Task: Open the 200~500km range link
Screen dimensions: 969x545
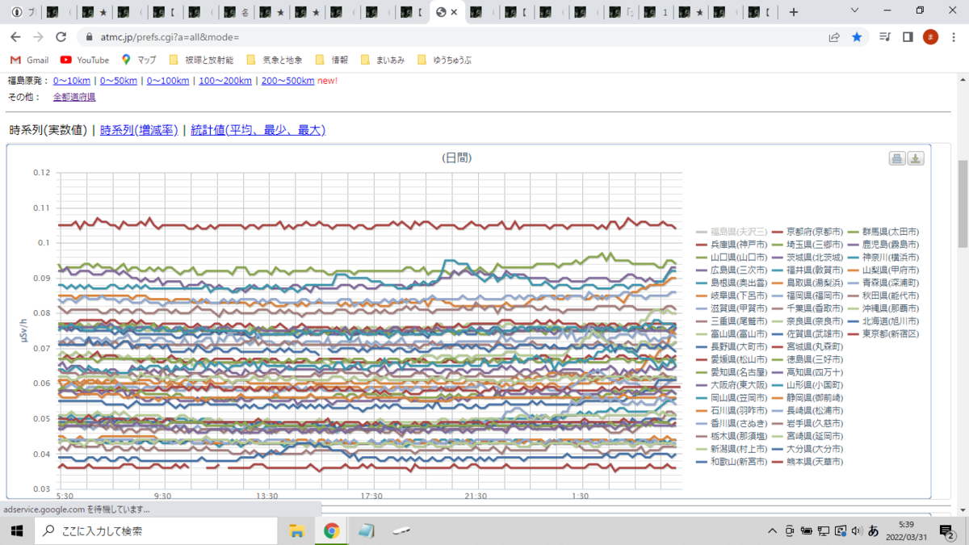Action: tap(287, 81)
